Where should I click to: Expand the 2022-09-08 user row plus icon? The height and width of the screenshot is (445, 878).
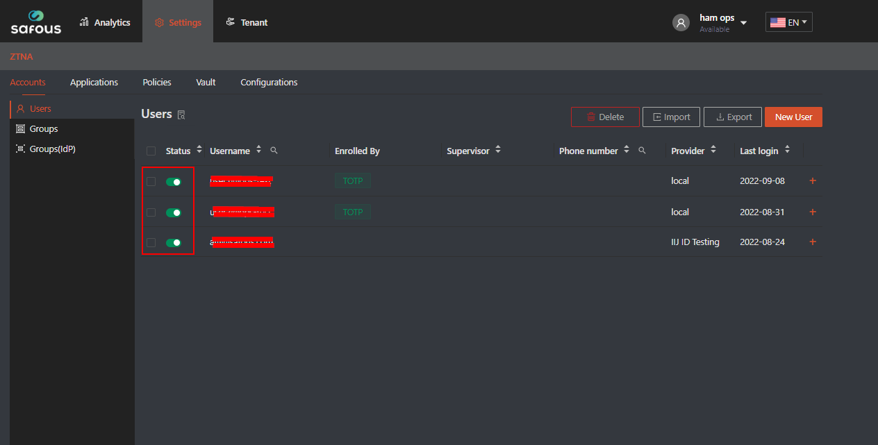click(813, 181)
